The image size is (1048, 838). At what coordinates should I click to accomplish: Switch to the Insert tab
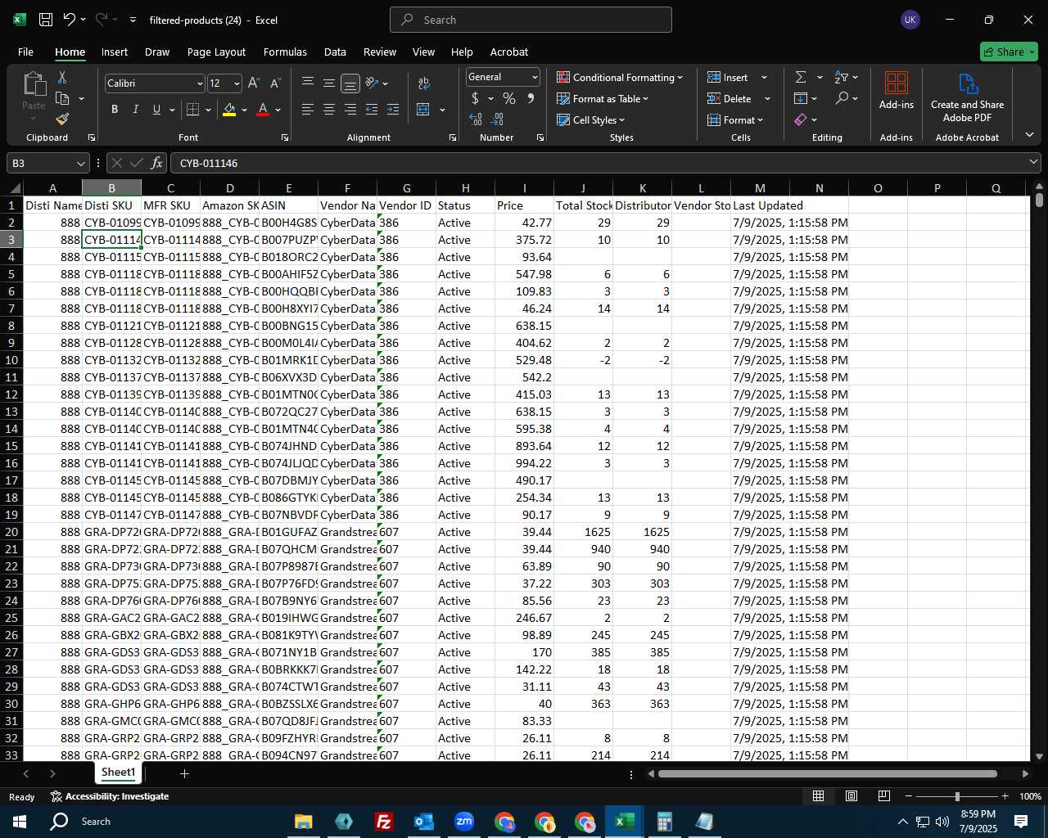115,52
